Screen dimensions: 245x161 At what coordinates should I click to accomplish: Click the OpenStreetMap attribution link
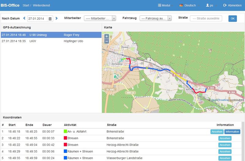pyautogui.click(x=220, y=100)
